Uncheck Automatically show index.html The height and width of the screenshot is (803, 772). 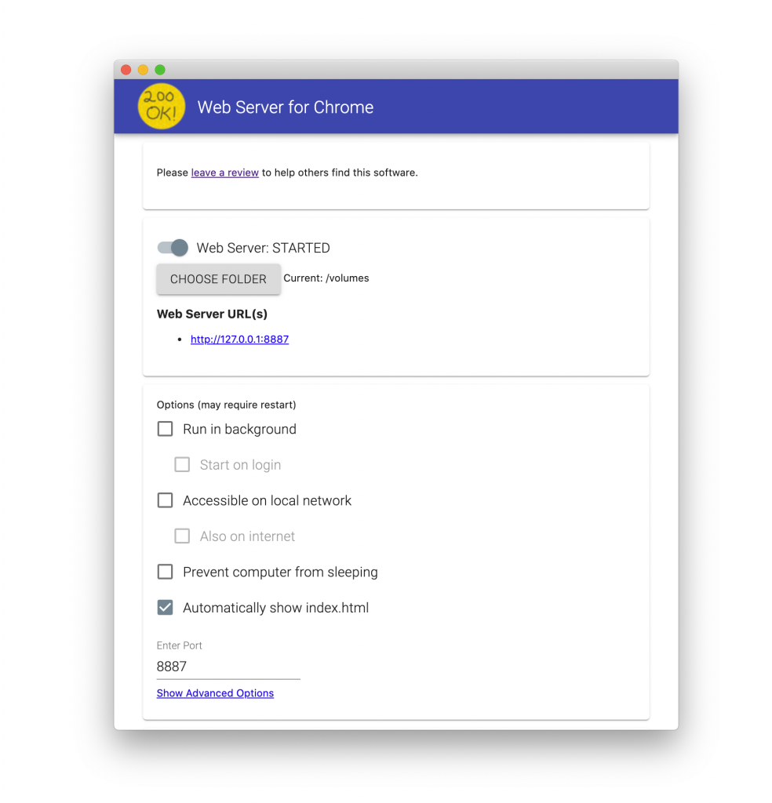point(165,608)
